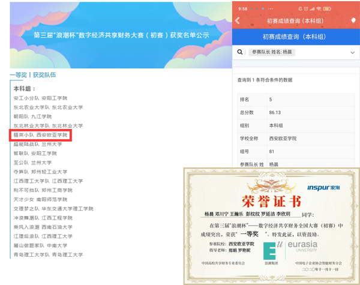Screen dimensions: 360x285
Task: Select the 参赛队长 姓名: 杨晨 filter tag
Action: point(273,53)
